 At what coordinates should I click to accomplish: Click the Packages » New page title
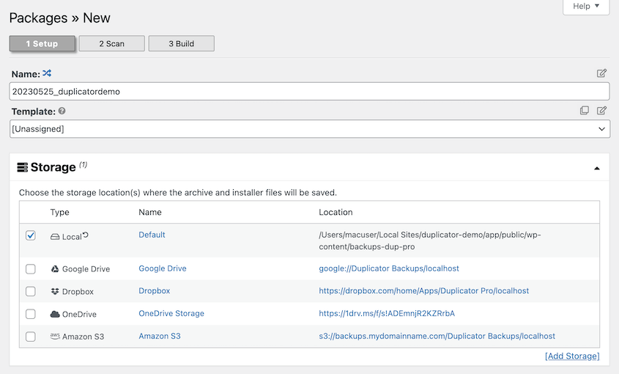click(59, 18)
